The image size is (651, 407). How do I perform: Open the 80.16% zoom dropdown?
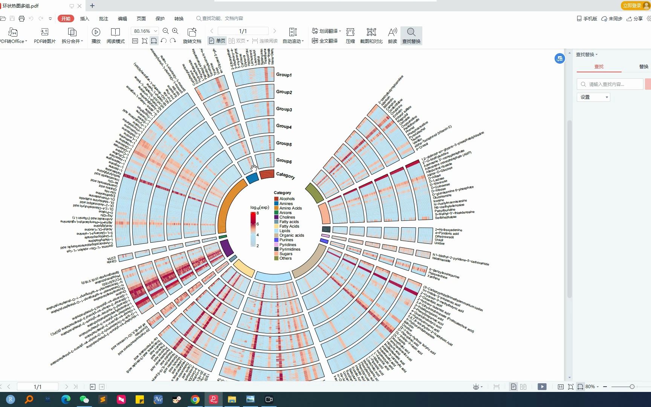[x=156, y=31]
